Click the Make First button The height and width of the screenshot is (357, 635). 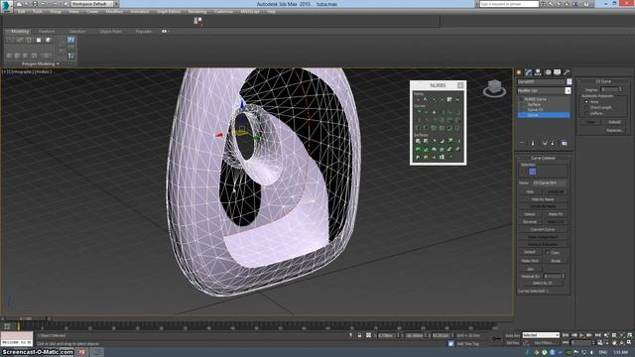click(x=530, y=261)
